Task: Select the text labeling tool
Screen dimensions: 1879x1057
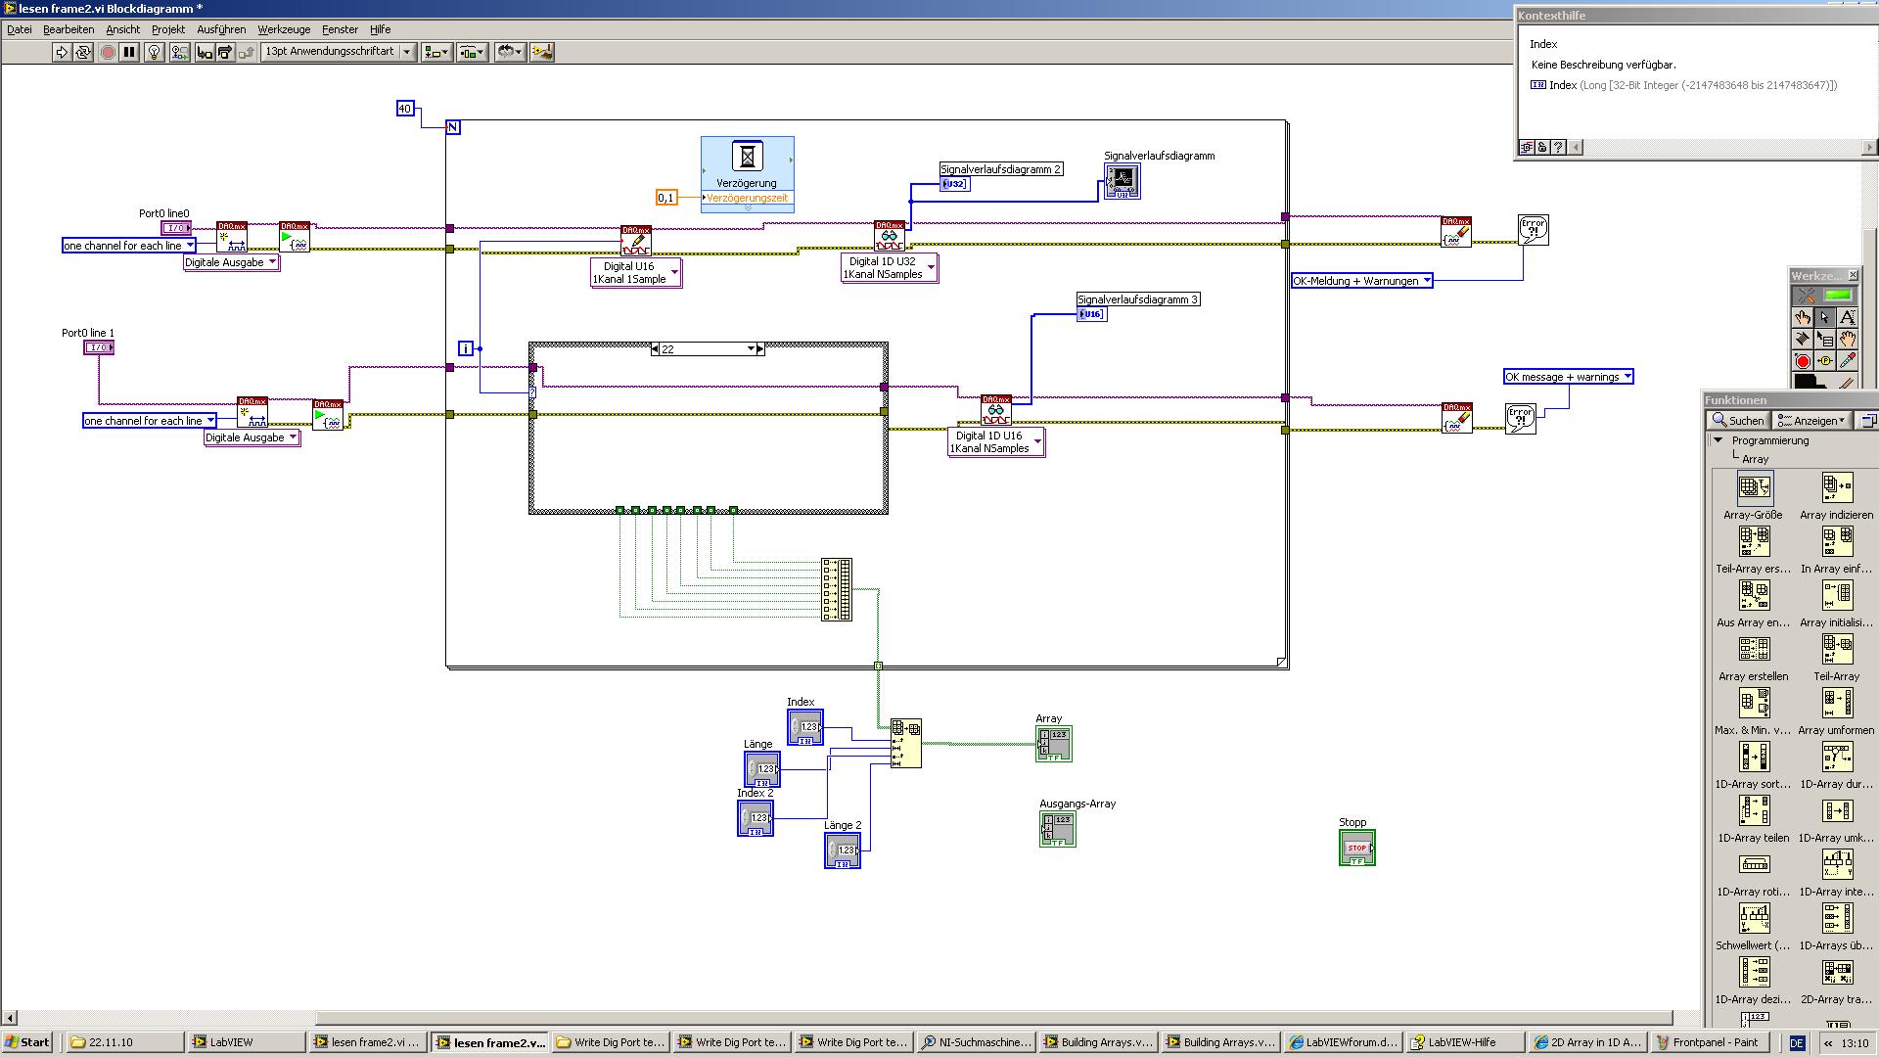Action: (x=1847, y=317)
